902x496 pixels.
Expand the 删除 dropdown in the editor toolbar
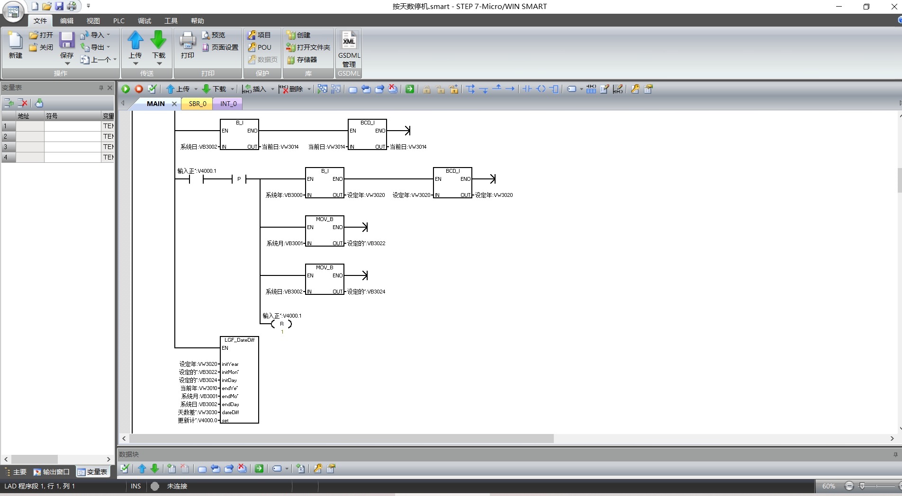point(309,89)
